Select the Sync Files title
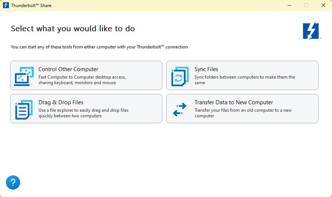The height and width of the screenshot is (197, 332). point(206,69)
